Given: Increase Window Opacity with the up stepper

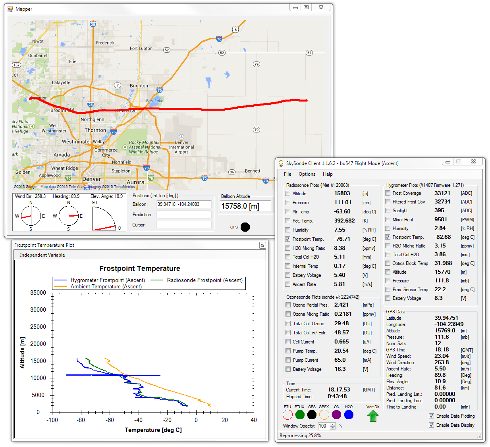Looking at the screenshot, I should coord(333,424).
